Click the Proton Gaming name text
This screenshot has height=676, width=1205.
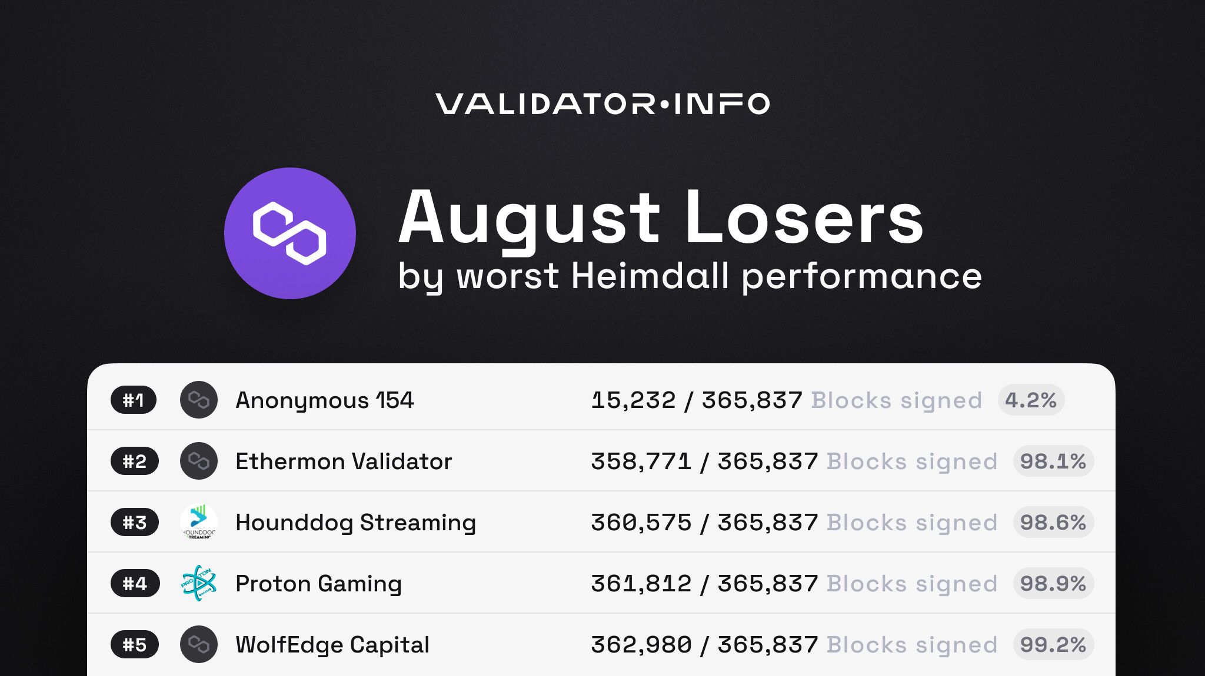click(x=318, y=584)
